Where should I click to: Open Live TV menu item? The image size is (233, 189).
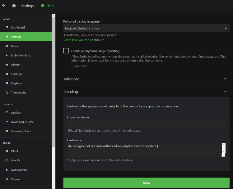tap(26, 160)
